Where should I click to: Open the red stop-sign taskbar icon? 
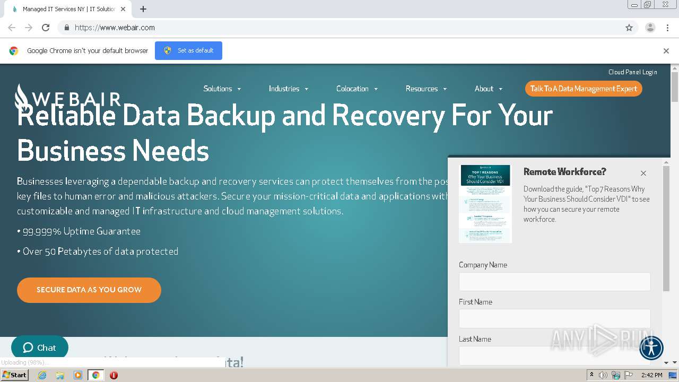click(x=114, y=375)
